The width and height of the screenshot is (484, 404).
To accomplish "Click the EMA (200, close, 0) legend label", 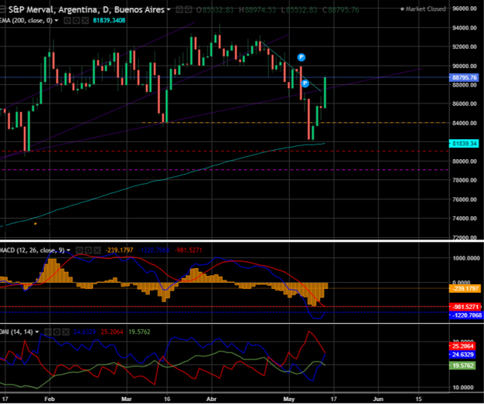I will [26, 21].
